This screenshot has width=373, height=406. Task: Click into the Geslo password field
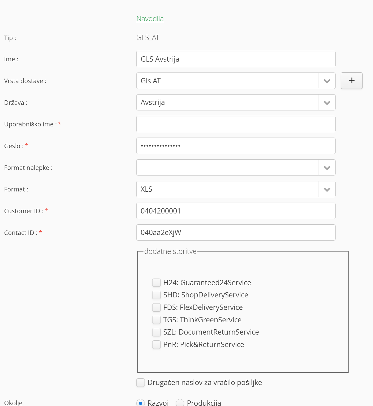pyautogui.click(x=236, y=146)
